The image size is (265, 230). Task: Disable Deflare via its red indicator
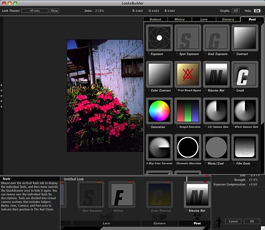click(130, 182)
